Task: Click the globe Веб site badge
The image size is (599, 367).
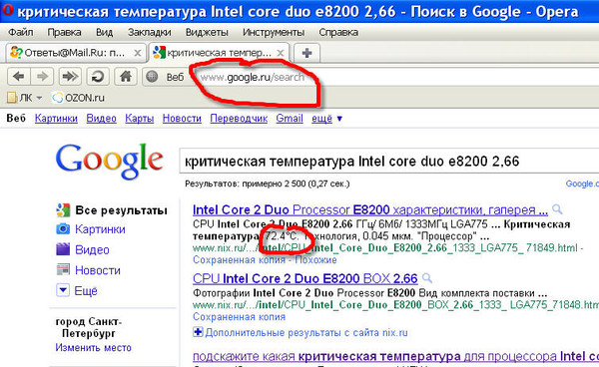Action: 166,77
